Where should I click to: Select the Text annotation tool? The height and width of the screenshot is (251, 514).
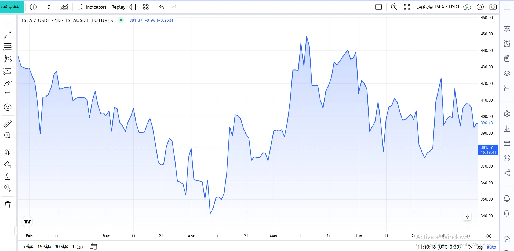coord(8,95)
